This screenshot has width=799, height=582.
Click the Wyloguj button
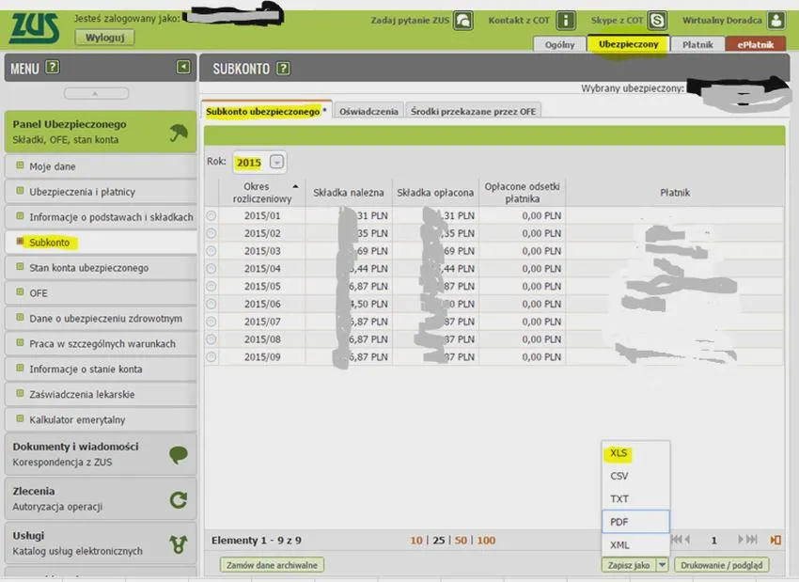(x=105, y=38)
